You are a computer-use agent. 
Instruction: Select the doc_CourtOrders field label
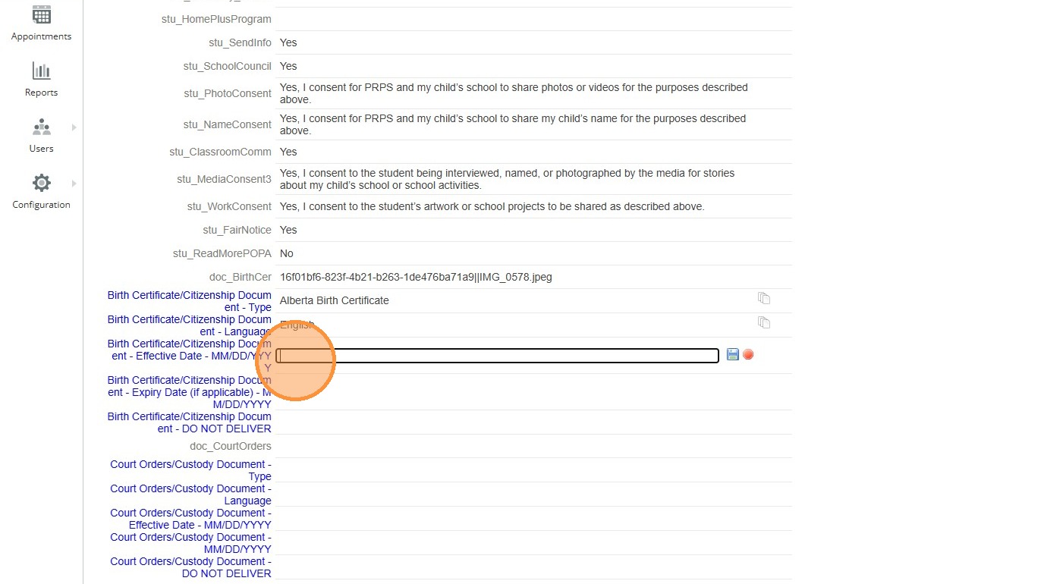tap(231, 446)
